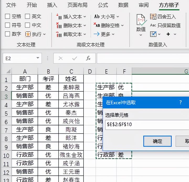Screen dimensions: 189x182
Task: Expand the 删除空格 dropdown arrow
Action: click(122, 25)
